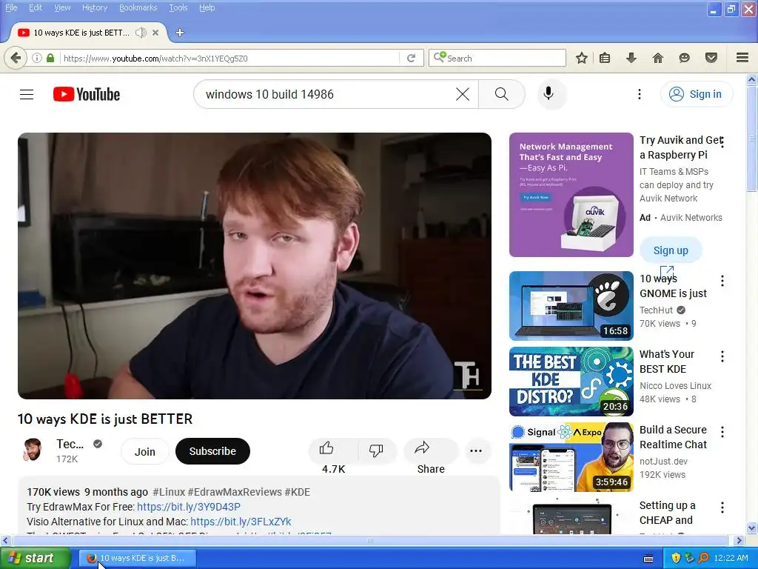Play the '10 ways GNOME' thumbnail
Image resolution: width=758 pixels, height=569 pixels.
(x=571, y=306)
